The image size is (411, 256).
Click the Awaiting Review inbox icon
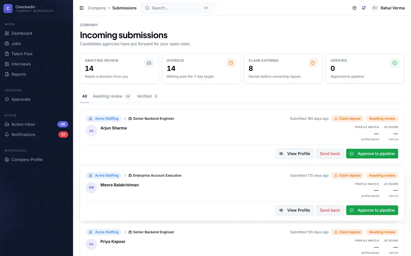tap(149, 63)
